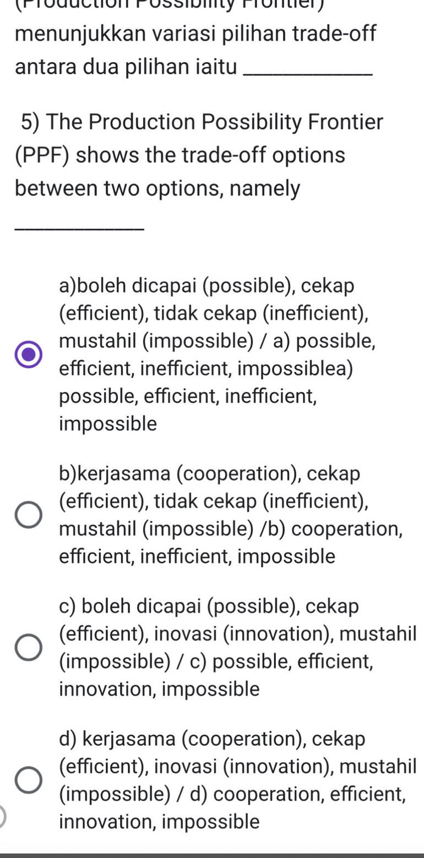Image resolution: width=424 pixels, height=858 pixels.
Task: Click the text menunjukkan variasi pilihan trade-off
Action: [x=195, y=34]
